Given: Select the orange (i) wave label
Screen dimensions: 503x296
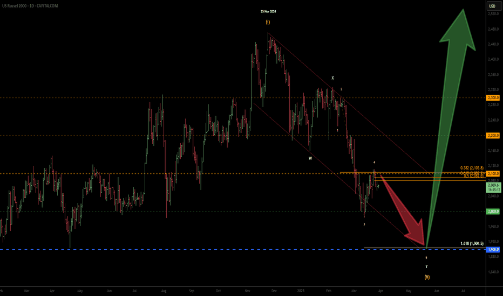Looking at the screenshot, I should click(x=268, y=22).
